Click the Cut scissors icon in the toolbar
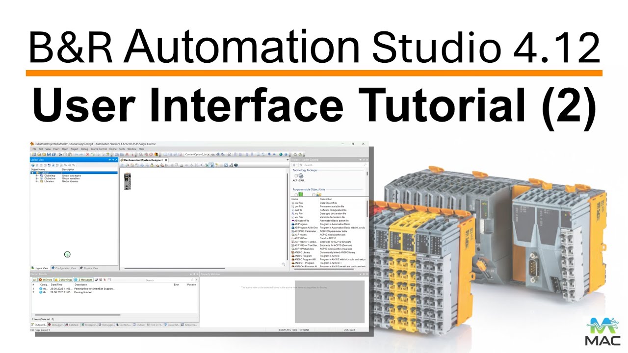Image resolution: width=628 pixels, height=353 pixels. [x=60, y=154]
